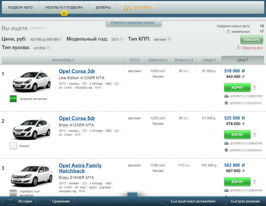Viewport: 266px width, 206px height.
Task: Open the Opel Corsa 3dr listing
Action: tap(77, 71)
